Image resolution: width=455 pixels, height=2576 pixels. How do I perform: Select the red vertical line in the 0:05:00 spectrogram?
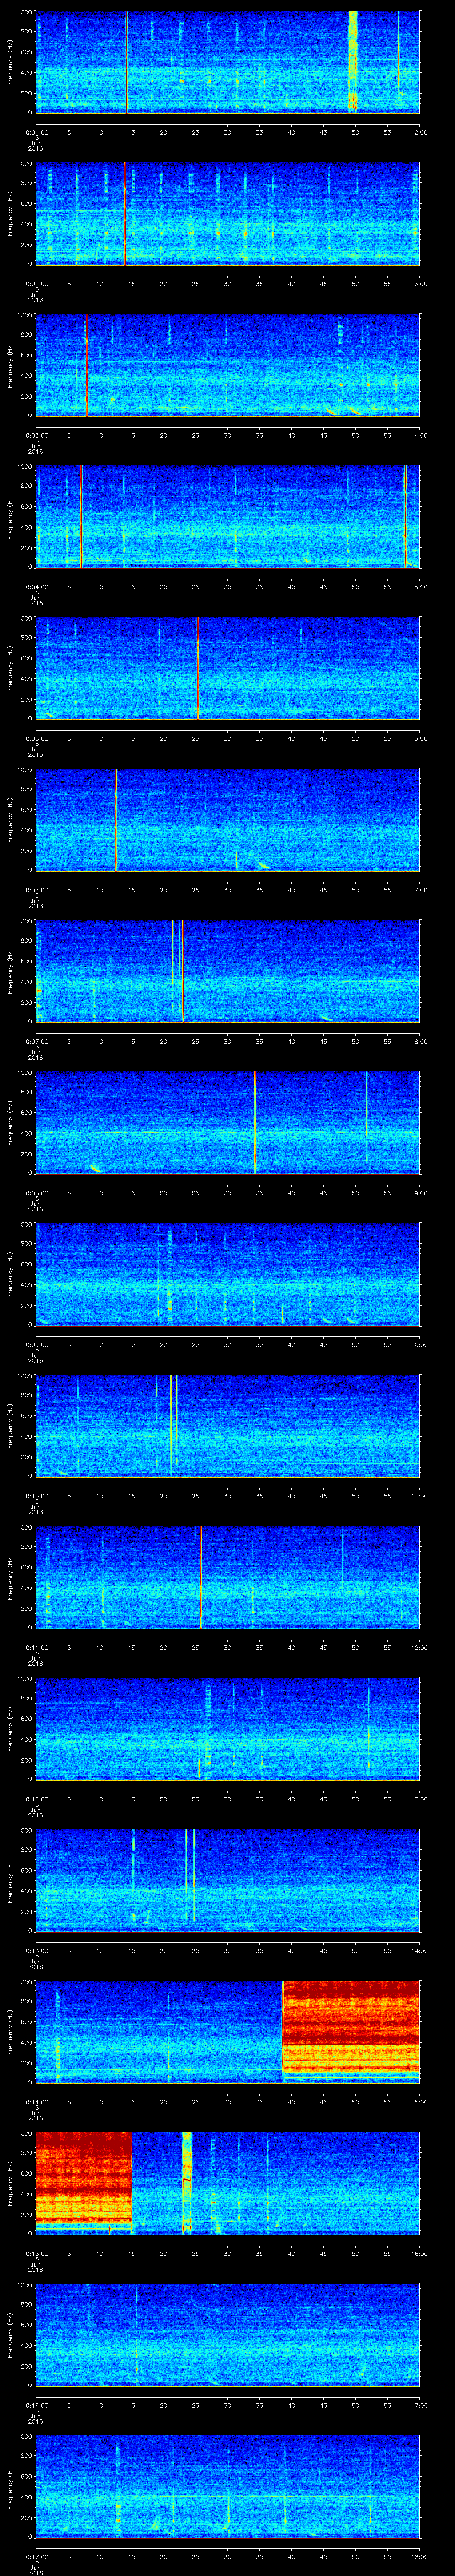tap(198, 668)
